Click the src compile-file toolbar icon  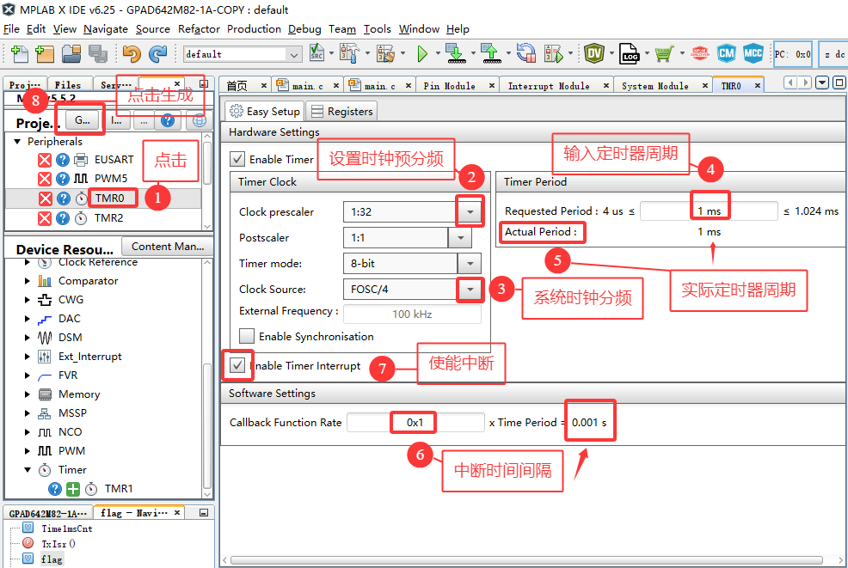[x=316, y=53]
